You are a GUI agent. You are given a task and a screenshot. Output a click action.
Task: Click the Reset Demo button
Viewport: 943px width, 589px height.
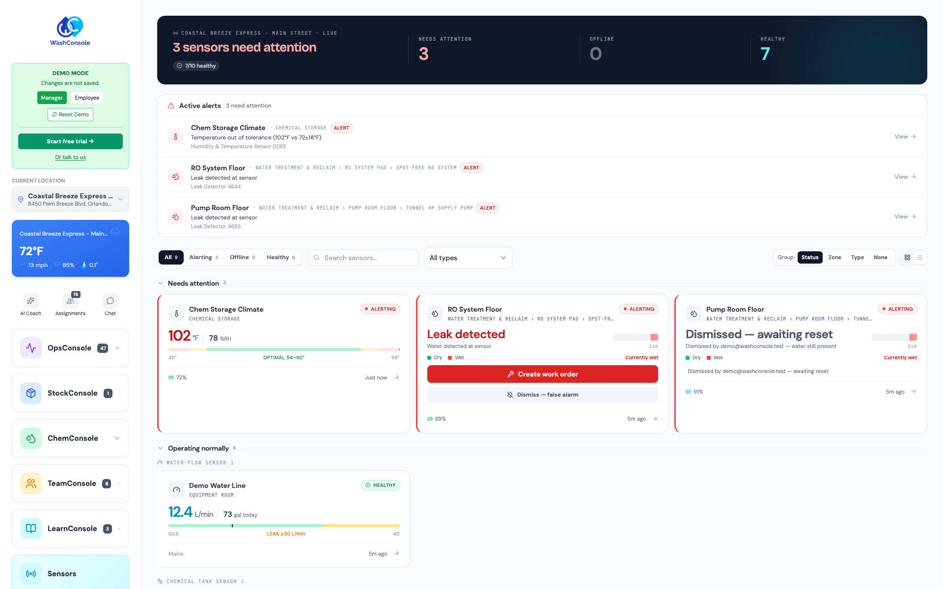[x=70, y=114]
